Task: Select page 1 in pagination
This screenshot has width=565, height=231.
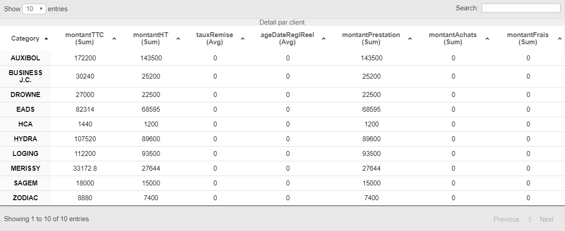Action: tap(529, 219)
